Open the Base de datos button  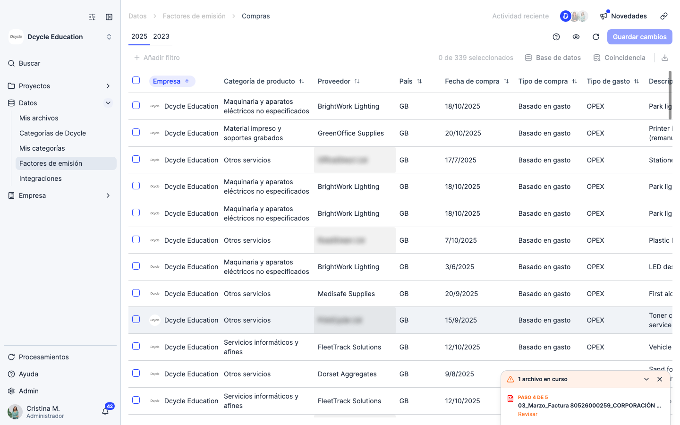(553, 58)
